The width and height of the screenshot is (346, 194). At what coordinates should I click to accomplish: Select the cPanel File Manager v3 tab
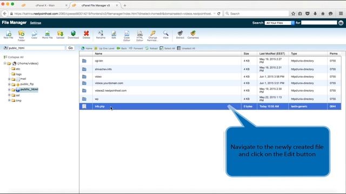pyautogui.click(x=95, y=5)
